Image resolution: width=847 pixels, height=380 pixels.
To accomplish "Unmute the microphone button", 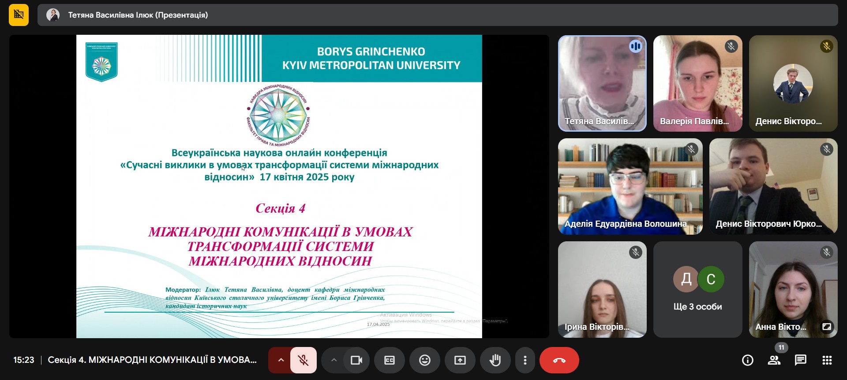I will 303,360.
